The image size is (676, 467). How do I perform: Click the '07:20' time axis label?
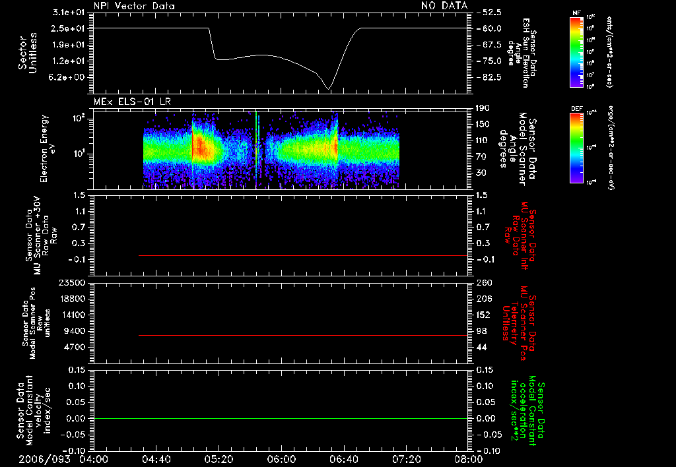(x=406, y=459)
